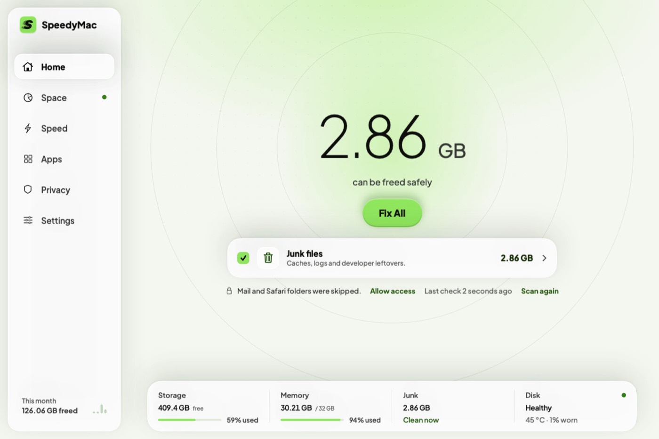Click the Junk card heading
This screenshot has width=659, height=439.
click(410, 395)
